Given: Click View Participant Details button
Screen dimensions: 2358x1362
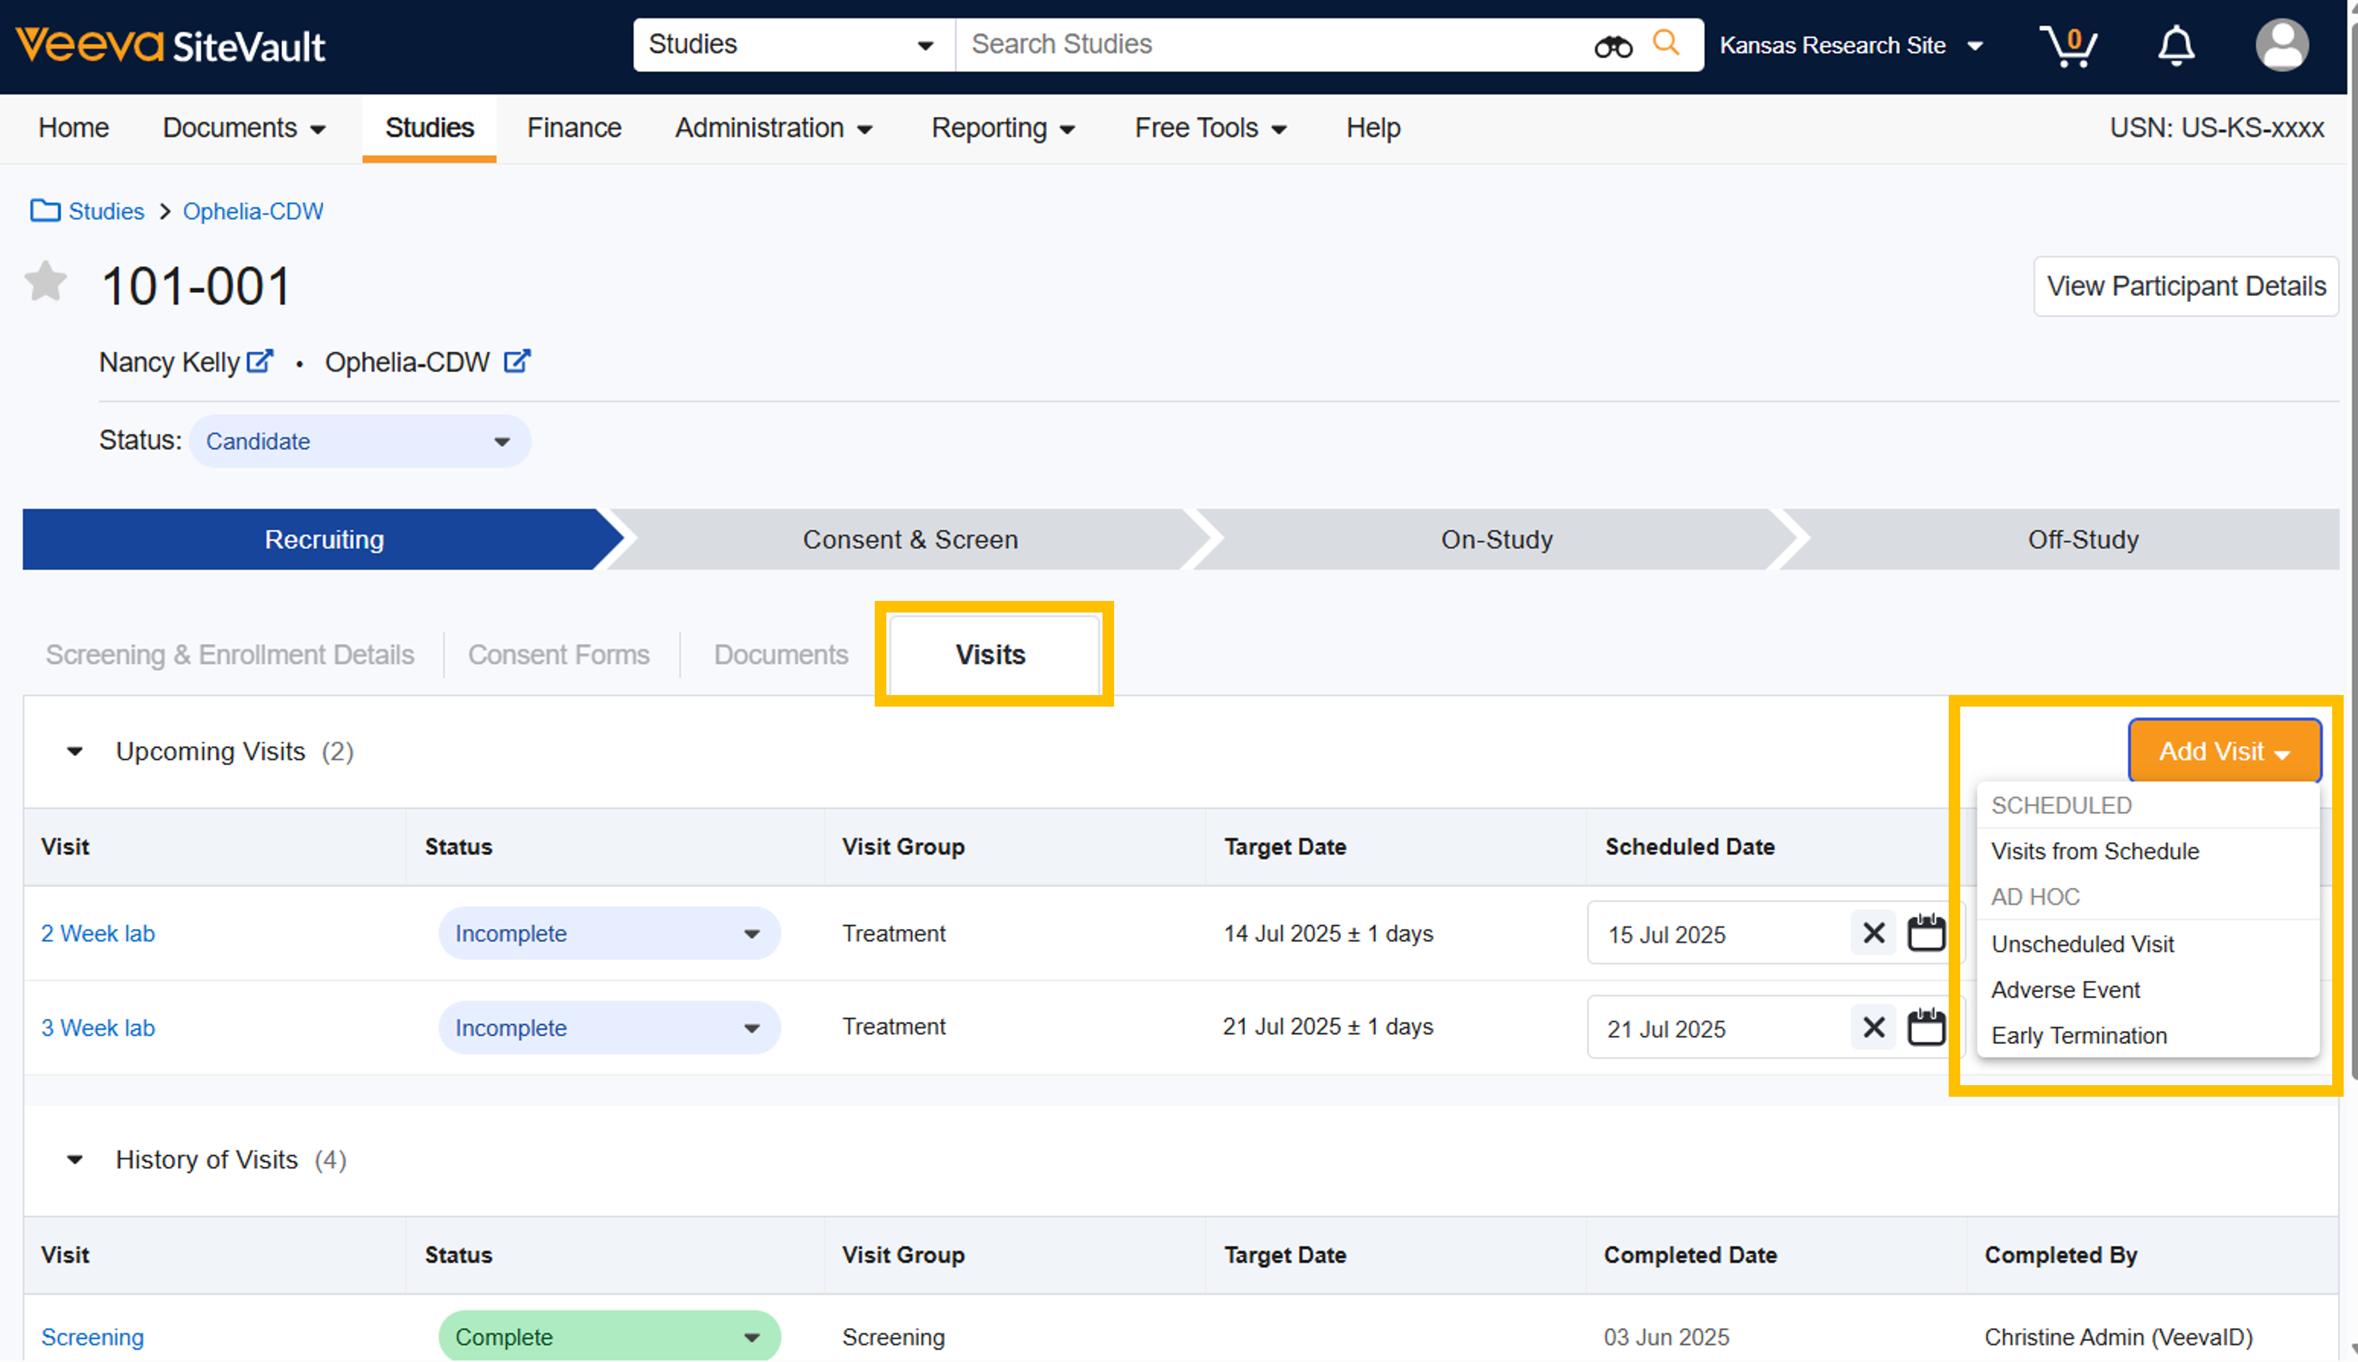Looking at the screenshot, I should 2185,286.
